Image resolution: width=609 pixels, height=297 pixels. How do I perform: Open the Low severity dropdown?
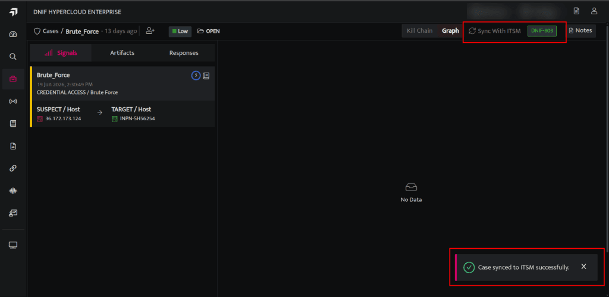180,31
